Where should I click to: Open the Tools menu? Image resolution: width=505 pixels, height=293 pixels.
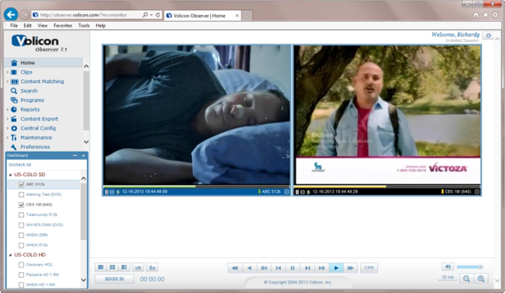pos(84,25)
